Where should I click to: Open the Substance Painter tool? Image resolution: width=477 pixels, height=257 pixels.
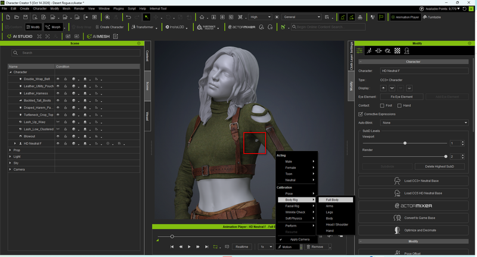206,27
